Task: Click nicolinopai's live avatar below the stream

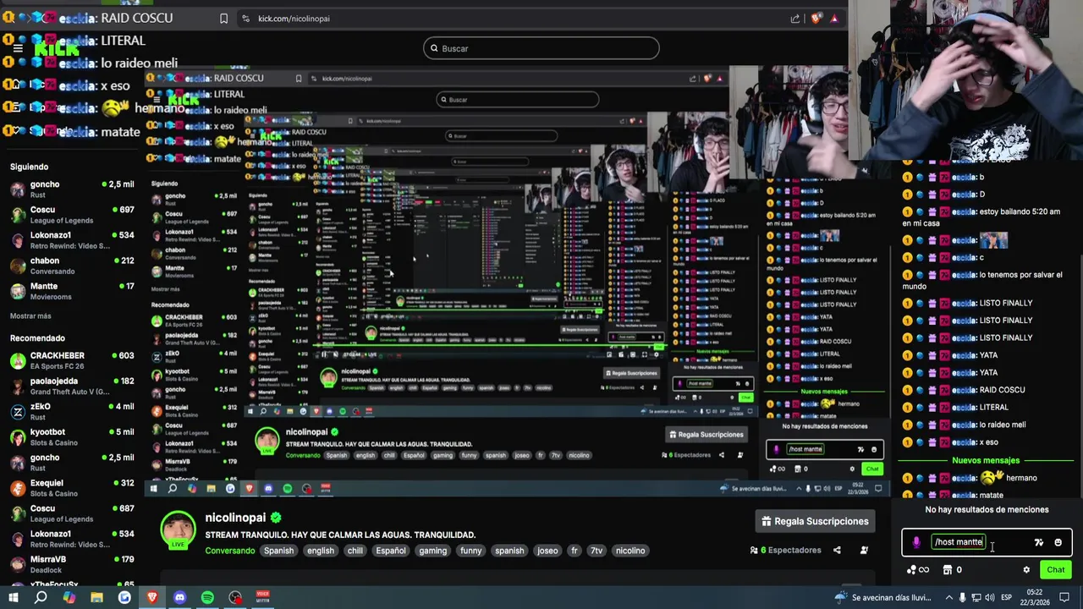Action: coord(178,530)
